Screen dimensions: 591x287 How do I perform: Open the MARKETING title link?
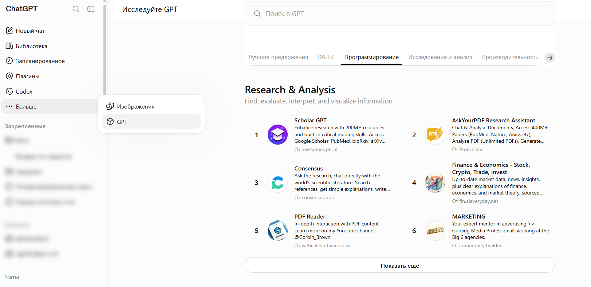click(469, 217)
